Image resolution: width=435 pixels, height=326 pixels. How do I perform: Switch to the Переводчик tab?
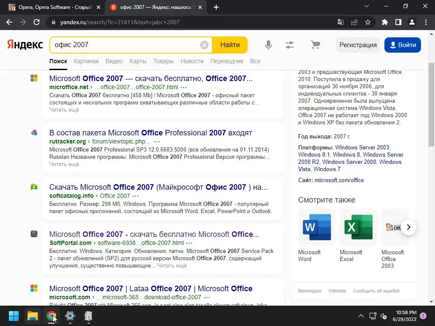(227, 61)
